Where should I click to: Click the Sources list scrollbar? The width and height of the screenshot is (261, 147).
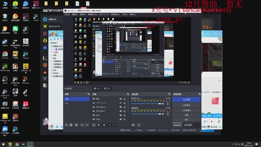pos(128,105)
